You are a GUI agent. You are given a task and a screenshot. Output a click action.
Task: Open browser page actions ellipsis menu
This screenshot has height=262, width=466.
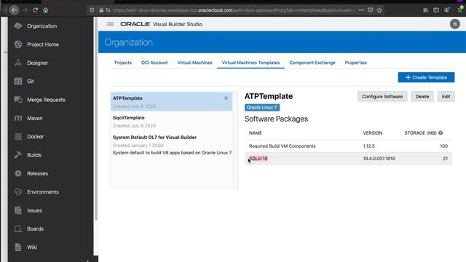coord(361,10)
